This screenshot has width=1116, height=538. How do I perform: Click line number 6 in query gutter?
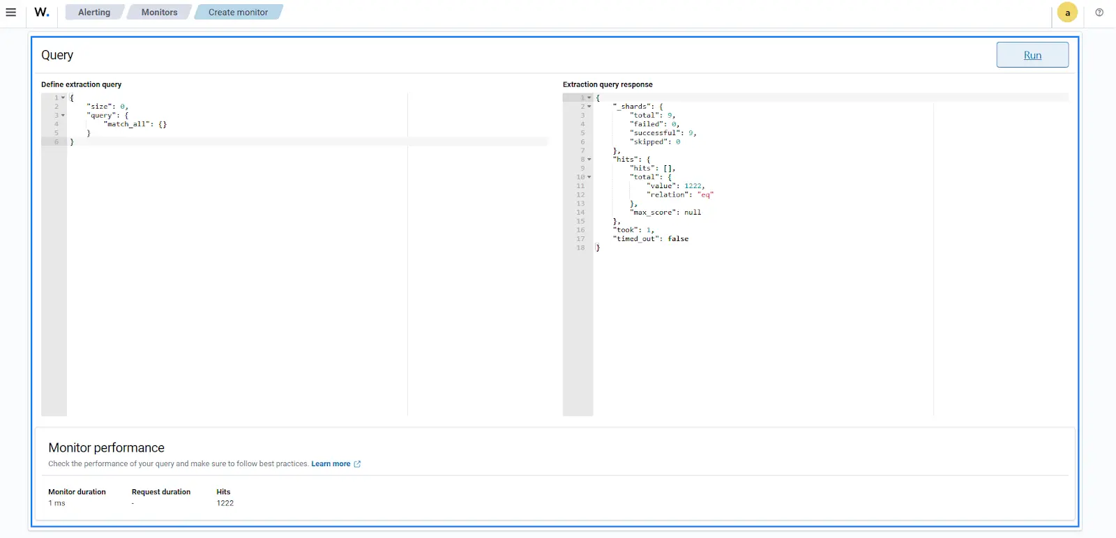pos(56,142)
